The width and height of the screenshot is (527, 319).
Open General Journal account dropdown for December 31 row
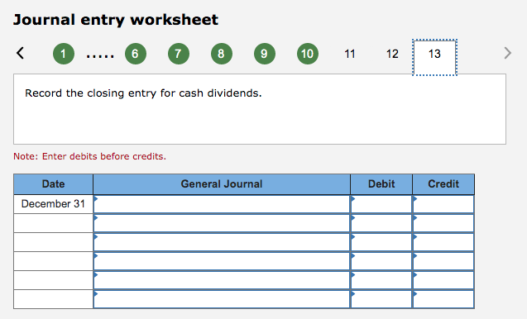[x=222, y=204]
